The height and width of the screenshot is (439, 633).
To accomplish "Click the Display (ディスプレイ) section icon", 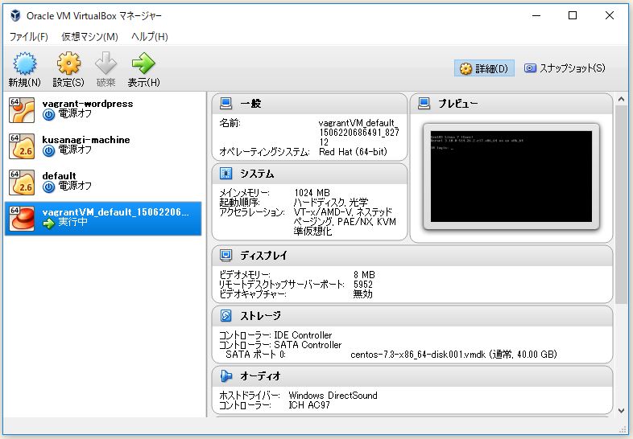I will pyautogui.click(x=225, y=255).
